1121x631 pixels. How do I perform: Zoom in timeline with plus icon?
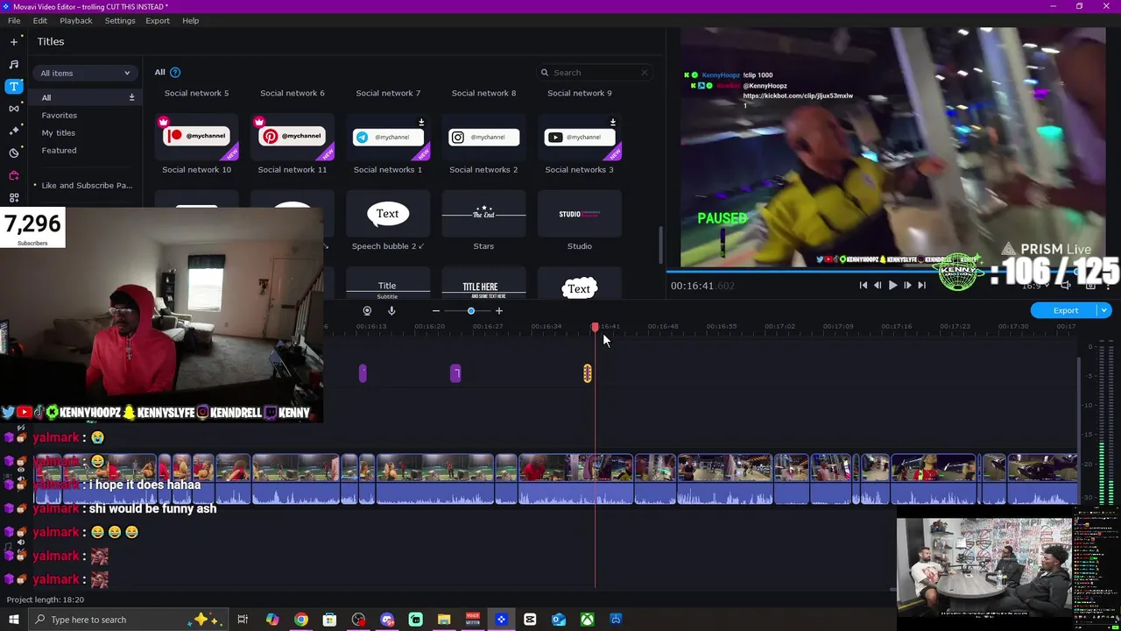click(x=499, y=311)
